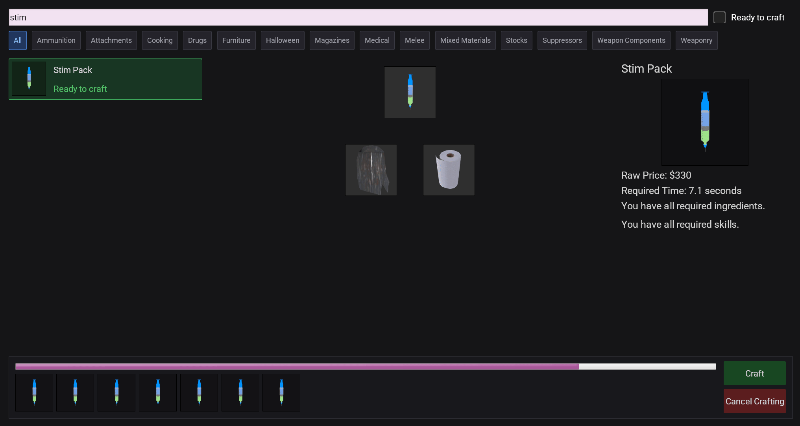Click the plastic wrap ingredient in the tree
Screen dimensions: 800x426
point(371,170)
